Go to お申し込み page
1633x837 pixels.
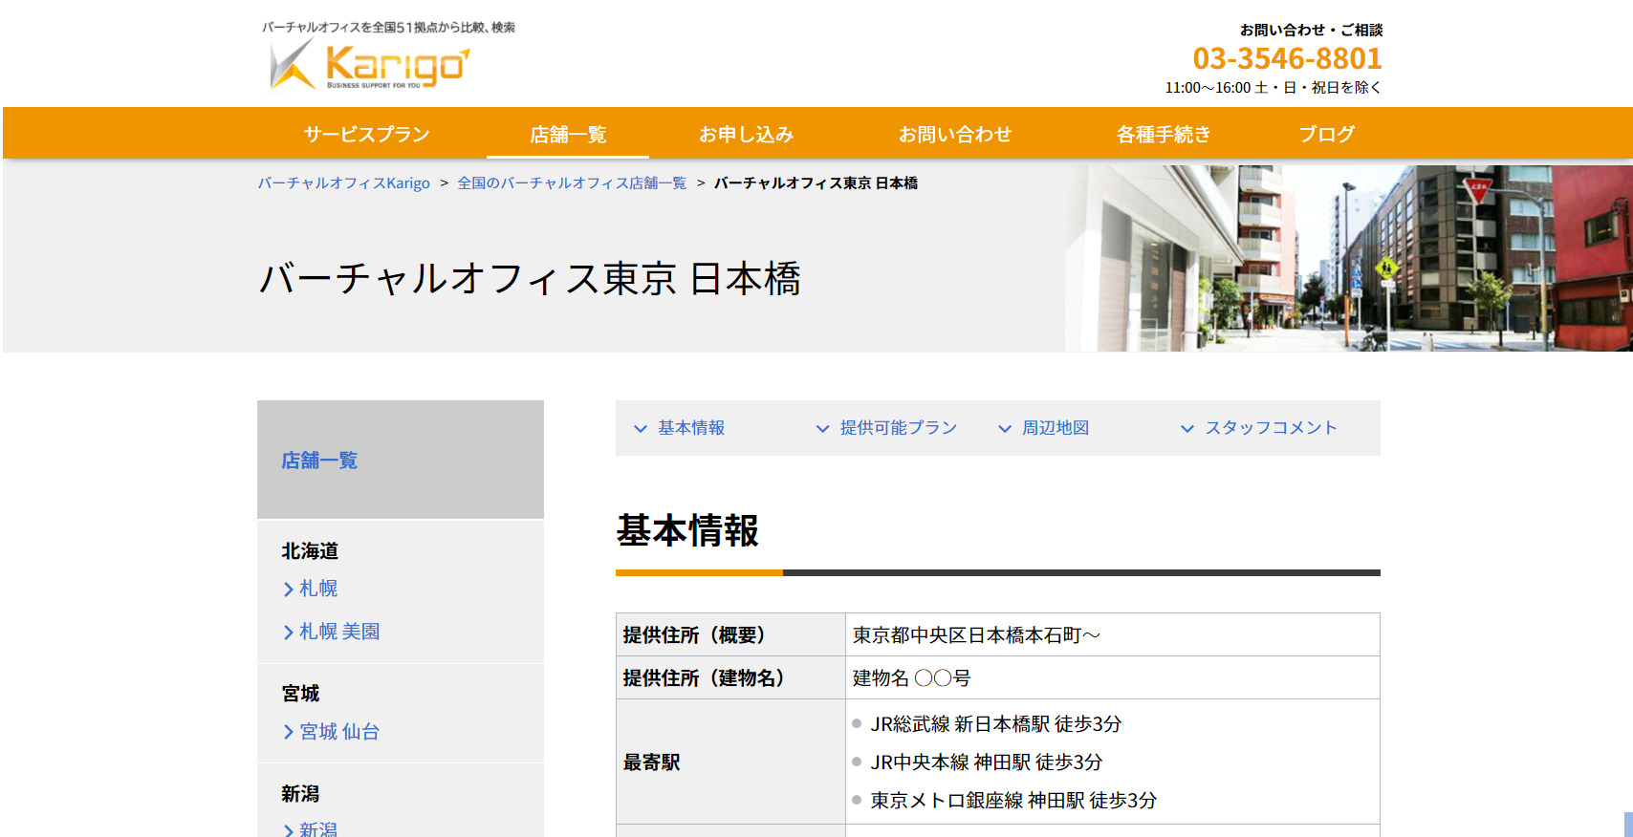pos(747,134)
